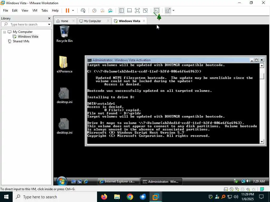Screen dimensions: 270x202
Task: Click VMware hard disk status icon
Action: pos(226,189)
